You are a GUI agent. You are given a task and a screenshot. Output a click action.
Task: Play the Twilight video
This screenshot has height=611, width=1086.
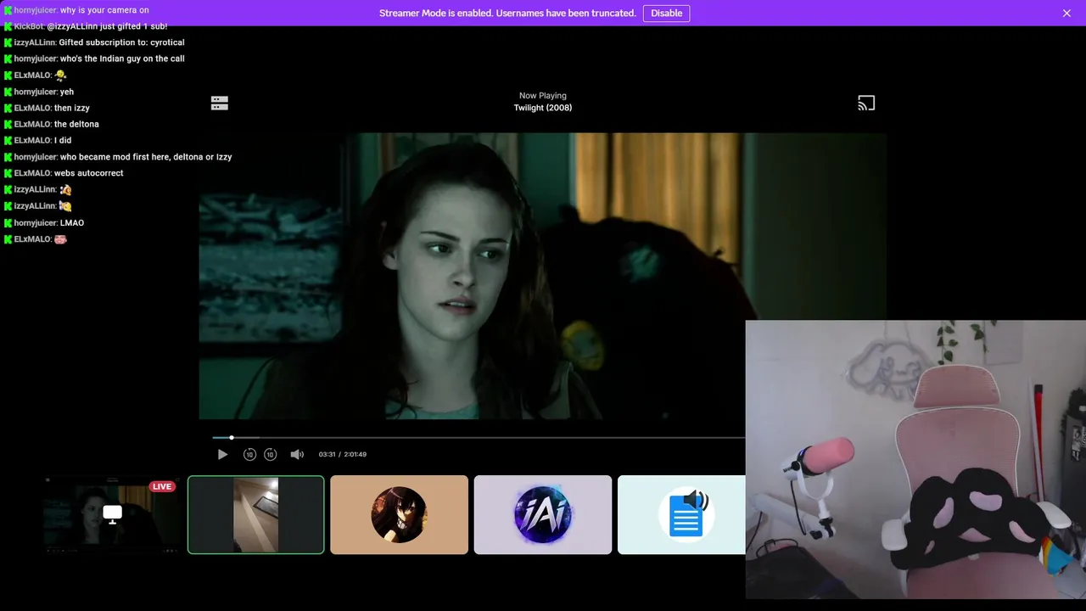coord(222,454)
